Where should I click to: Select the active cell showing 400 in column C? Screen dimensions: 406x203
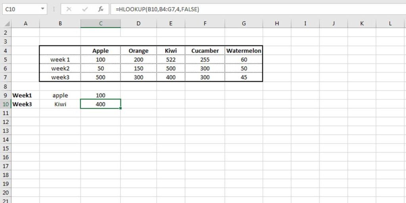[x=100, y=104]
